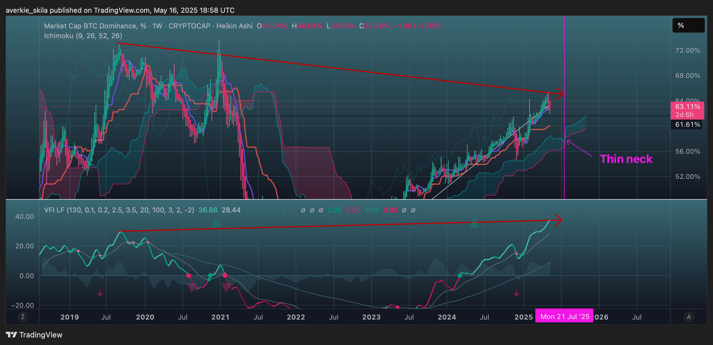Click the averkie_skila published header text

click(120, 10)
